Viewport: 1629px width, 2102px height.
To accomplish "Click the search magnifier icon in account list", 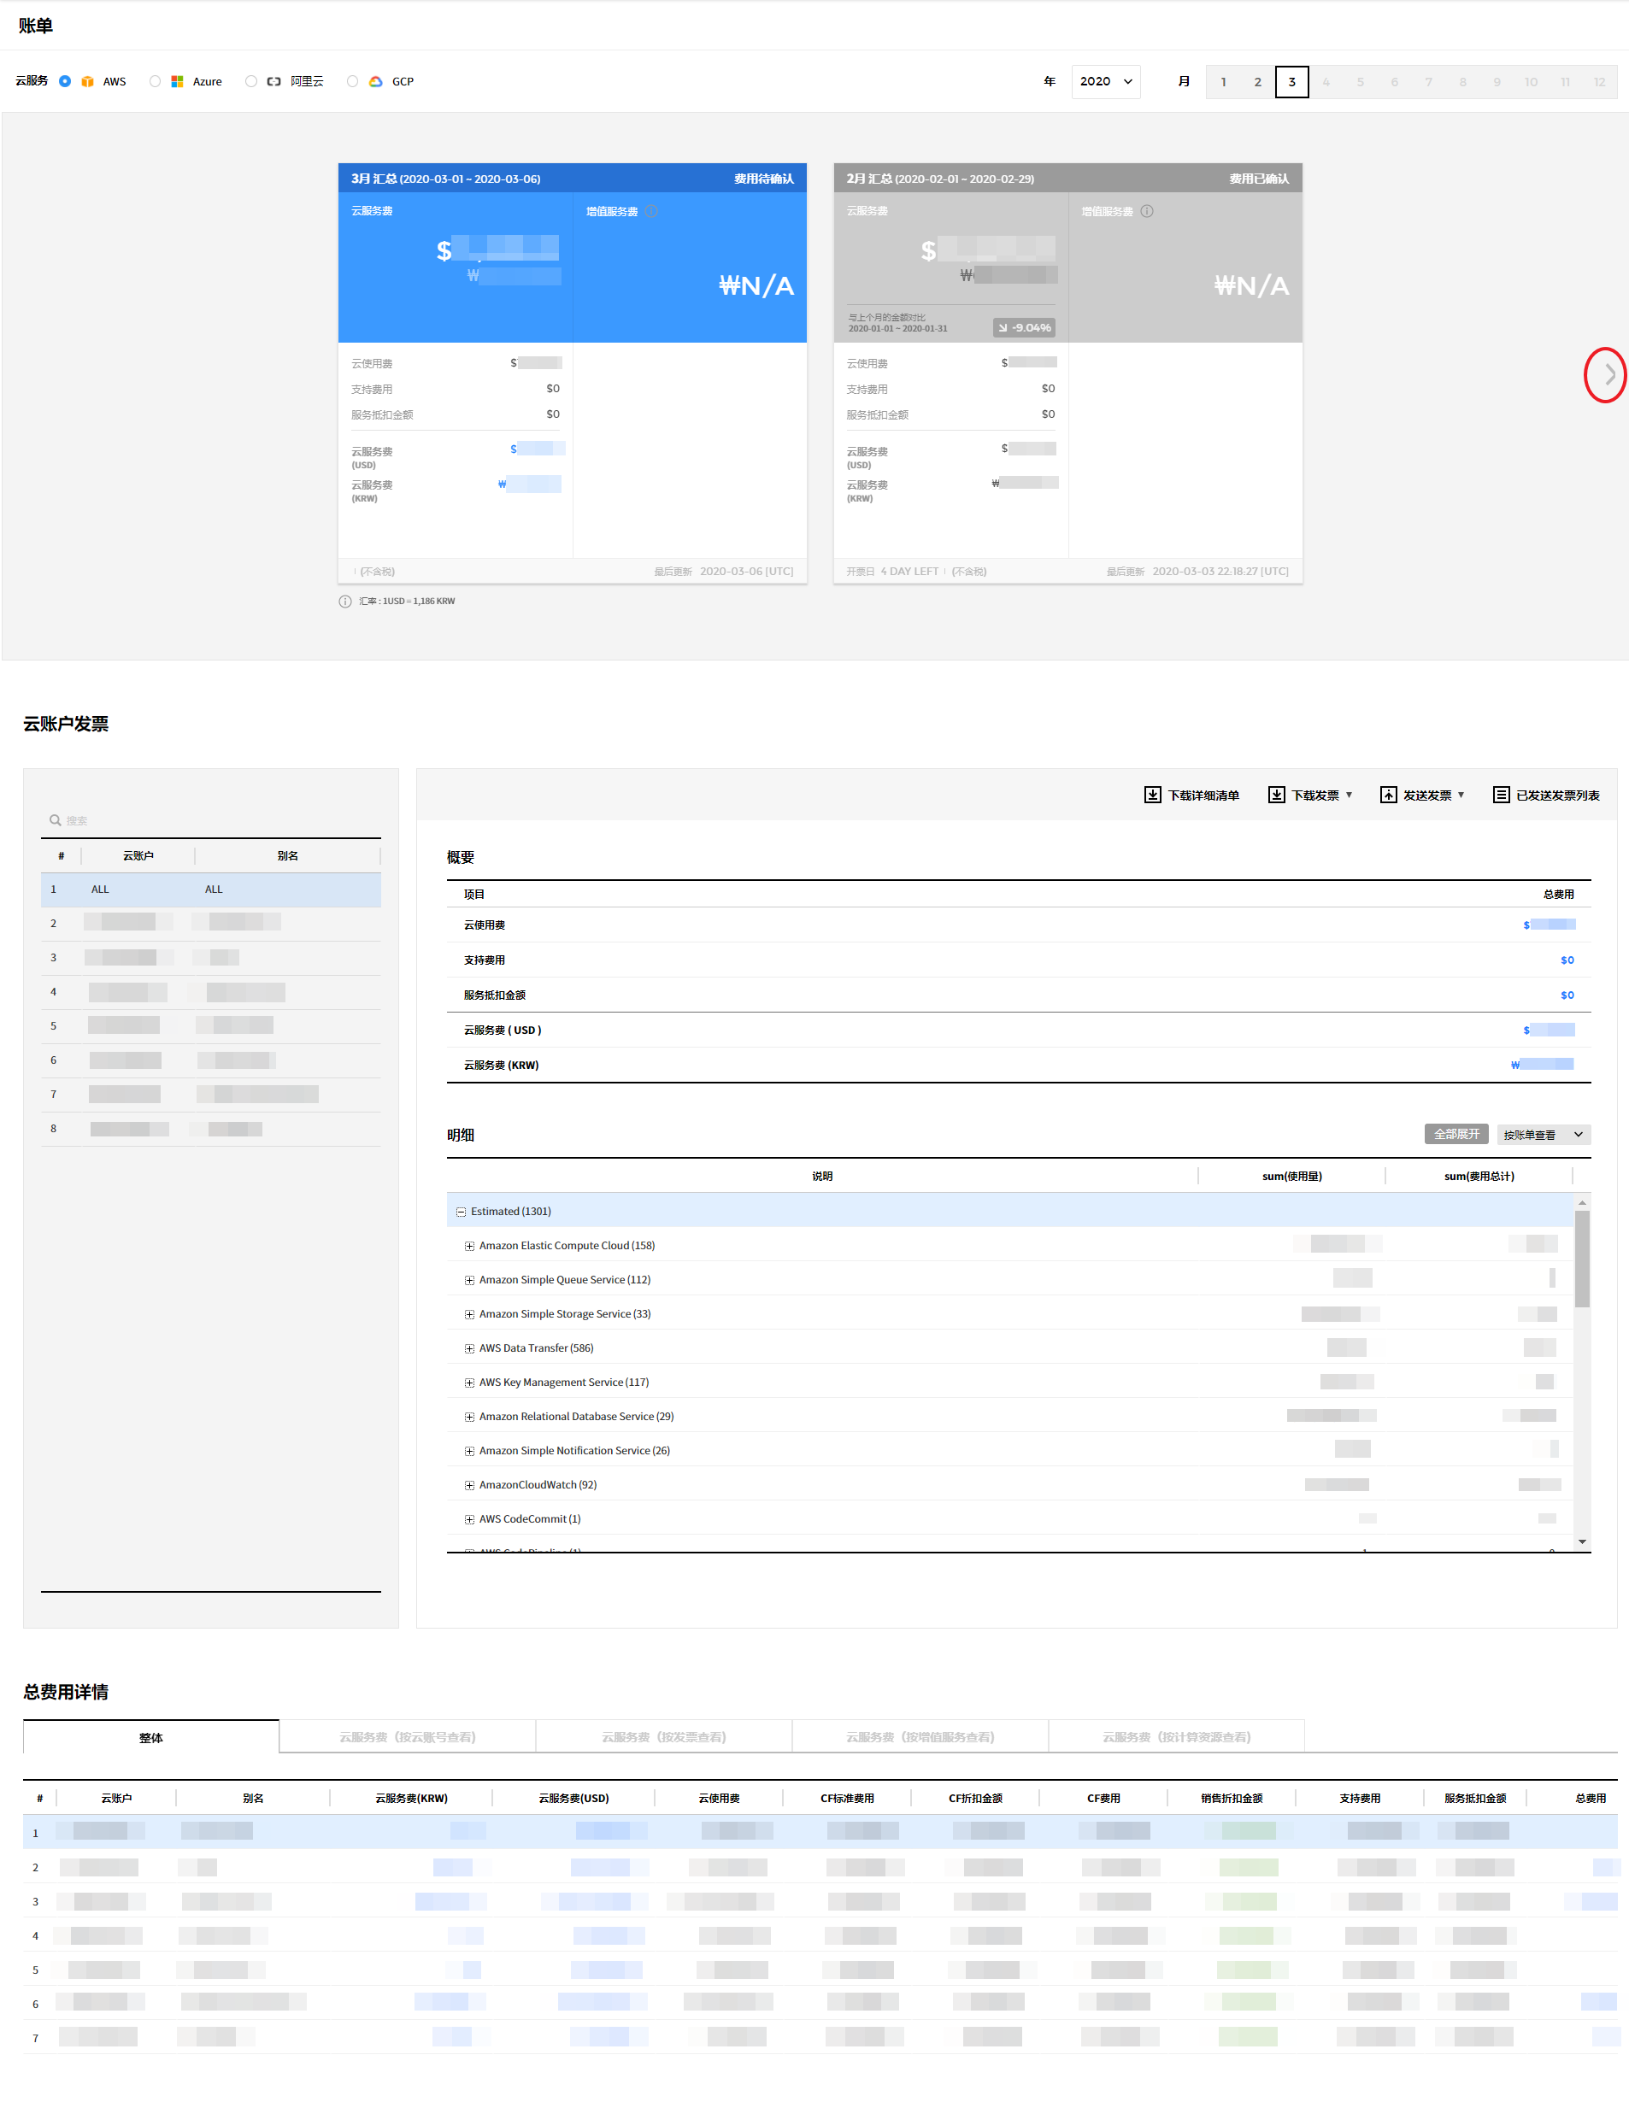I will pyautogui.click(x=56, y=820).
